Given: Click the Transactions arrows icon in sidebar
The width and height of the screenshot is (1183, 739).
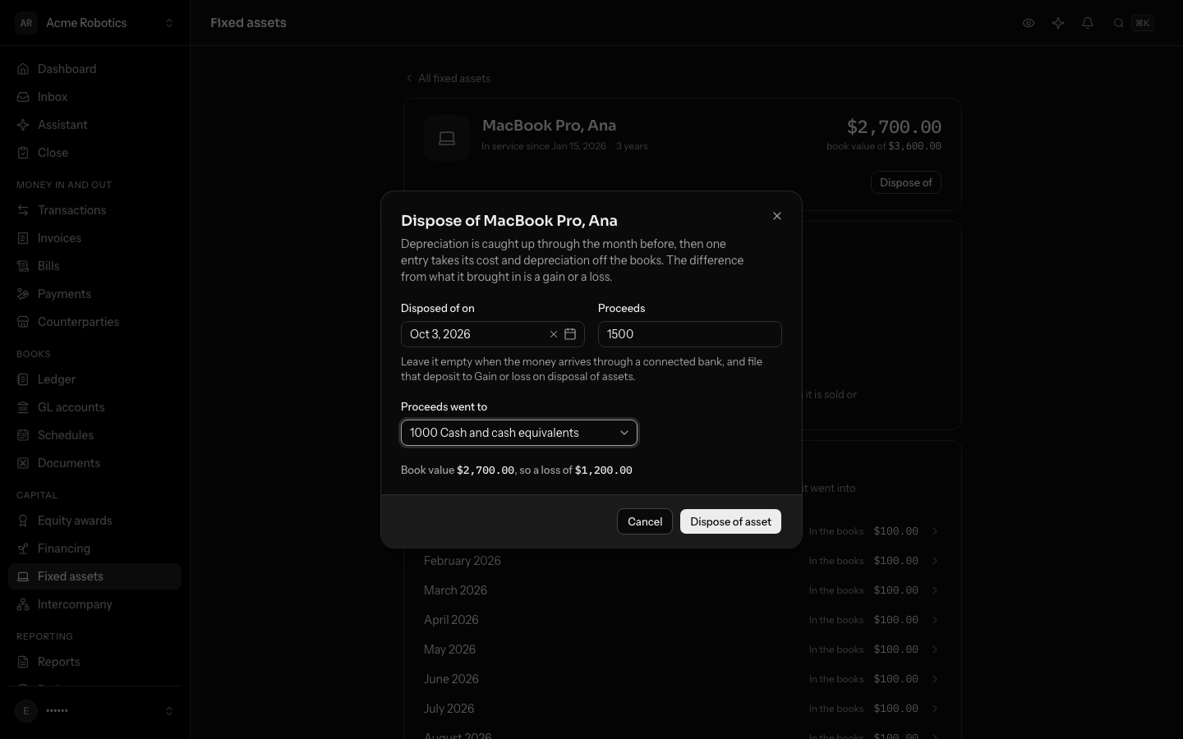Looking at the screenshot, I should click(23, 210).
